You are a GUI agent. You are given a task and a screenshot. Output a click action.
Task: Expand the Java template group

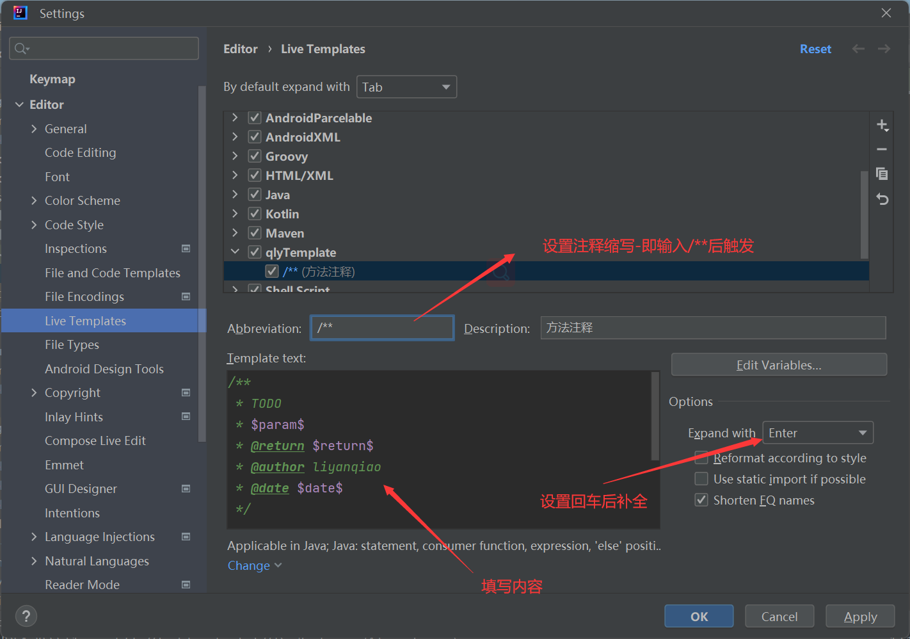(x=235, y=195)
